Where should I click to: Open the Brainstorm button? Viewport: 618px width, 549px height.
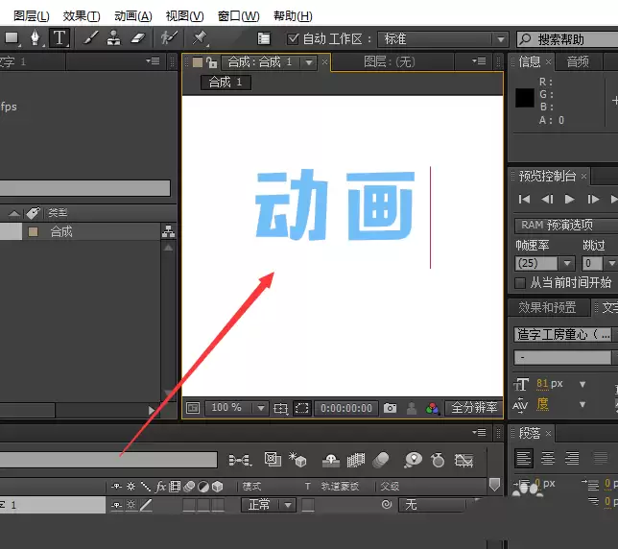click(x=413, y=460)
